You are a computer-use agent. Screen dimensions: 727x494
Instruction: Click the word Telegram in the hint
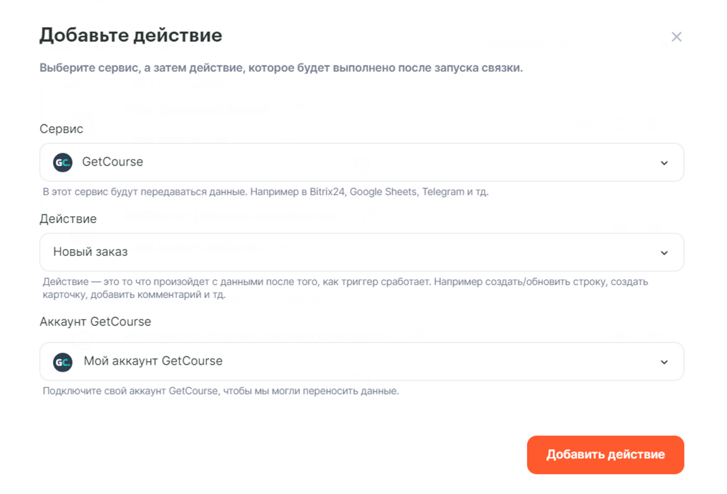[443, 192]
